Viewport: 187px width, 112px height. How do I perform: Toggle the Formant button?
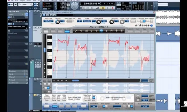(x=133, y=21)
